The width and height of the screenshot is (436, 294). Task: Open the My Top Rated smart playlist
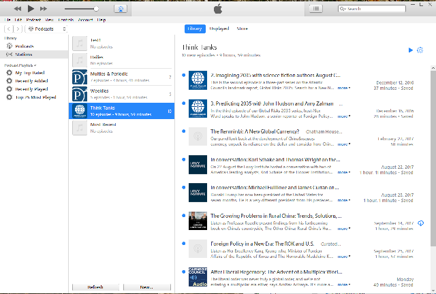(x=29, y=72)
